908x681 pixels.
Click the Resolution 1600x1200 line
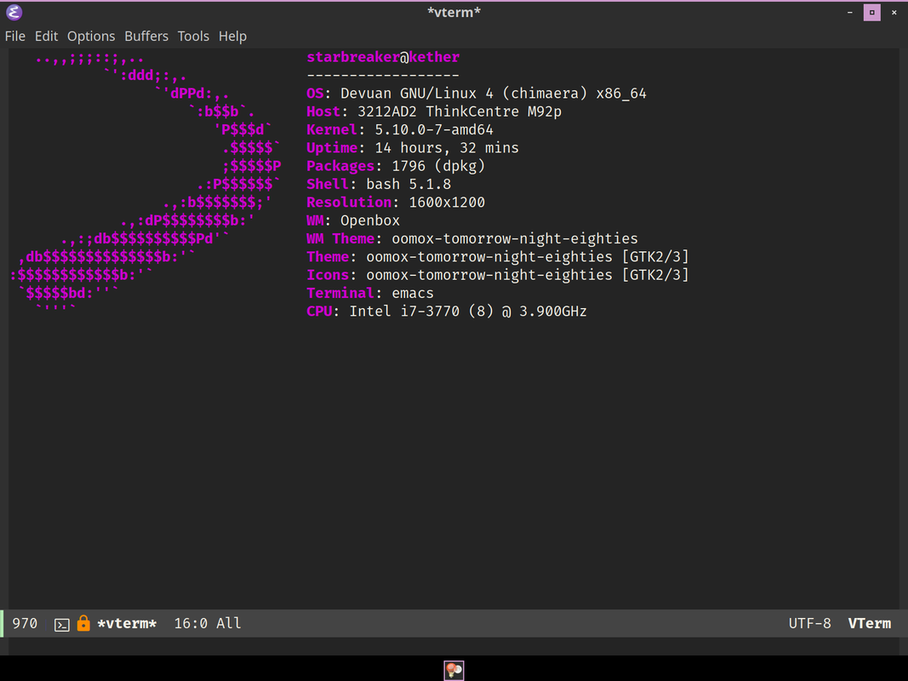click(396, 202)
